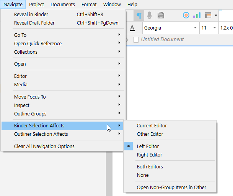Click the document icon beside Untitled Document
Viewport: 233px width, 196px height.
[x=136, y=40]
